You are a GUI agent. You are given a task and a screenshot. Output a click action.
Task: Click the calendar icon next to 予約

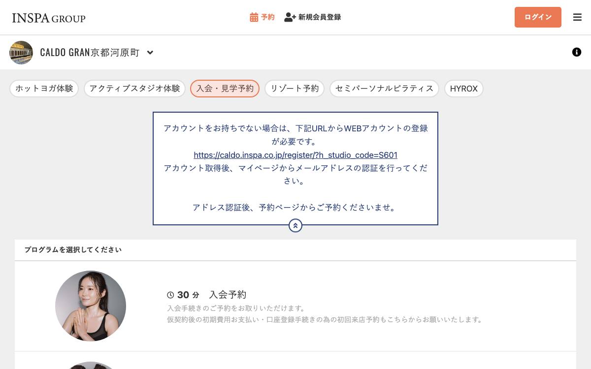tap(254, 17)
